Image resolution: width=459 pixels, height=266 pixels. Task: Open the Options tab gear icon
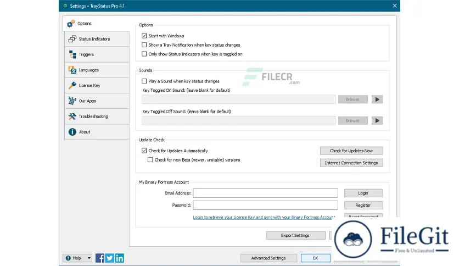[x=70, y=24]
